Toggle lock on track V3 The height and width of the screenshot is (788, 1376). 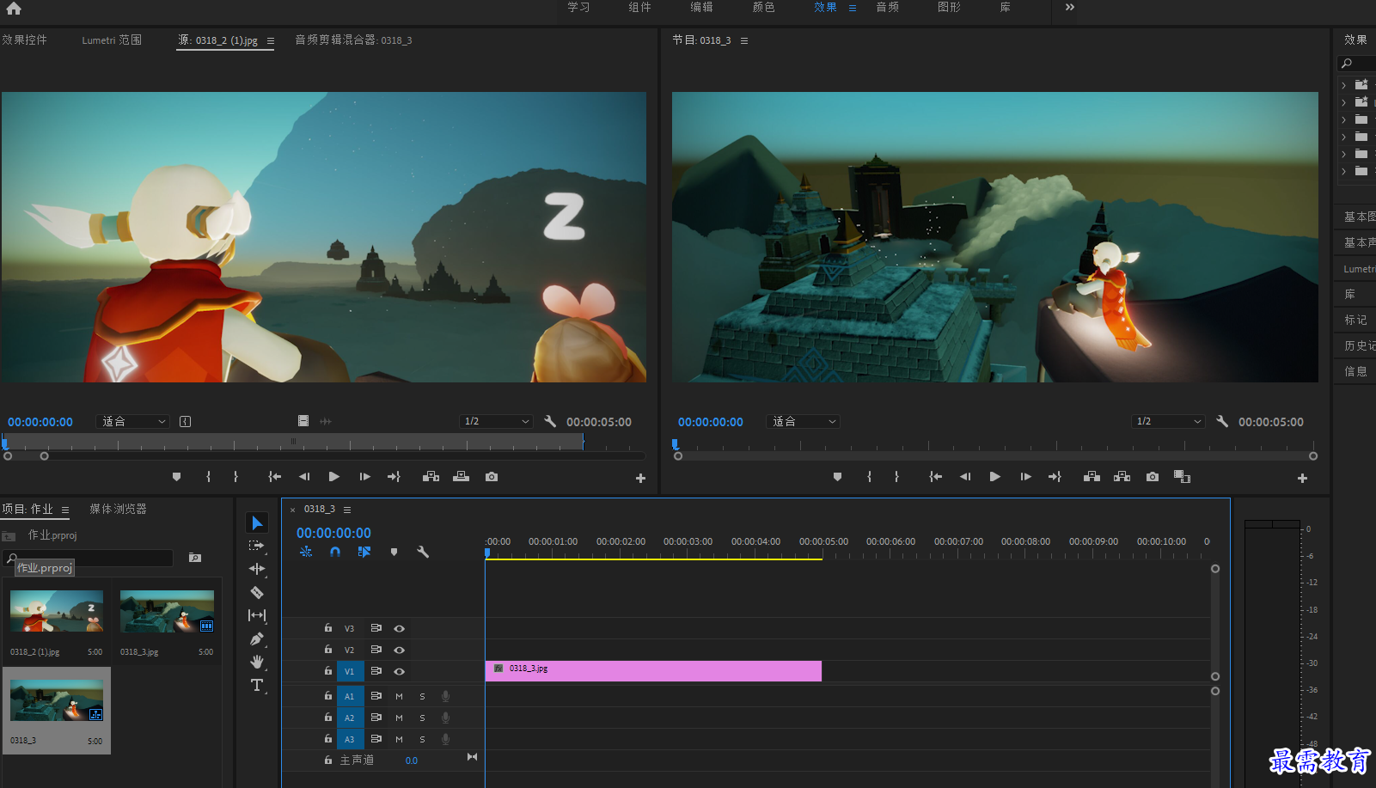coord(327,628)
